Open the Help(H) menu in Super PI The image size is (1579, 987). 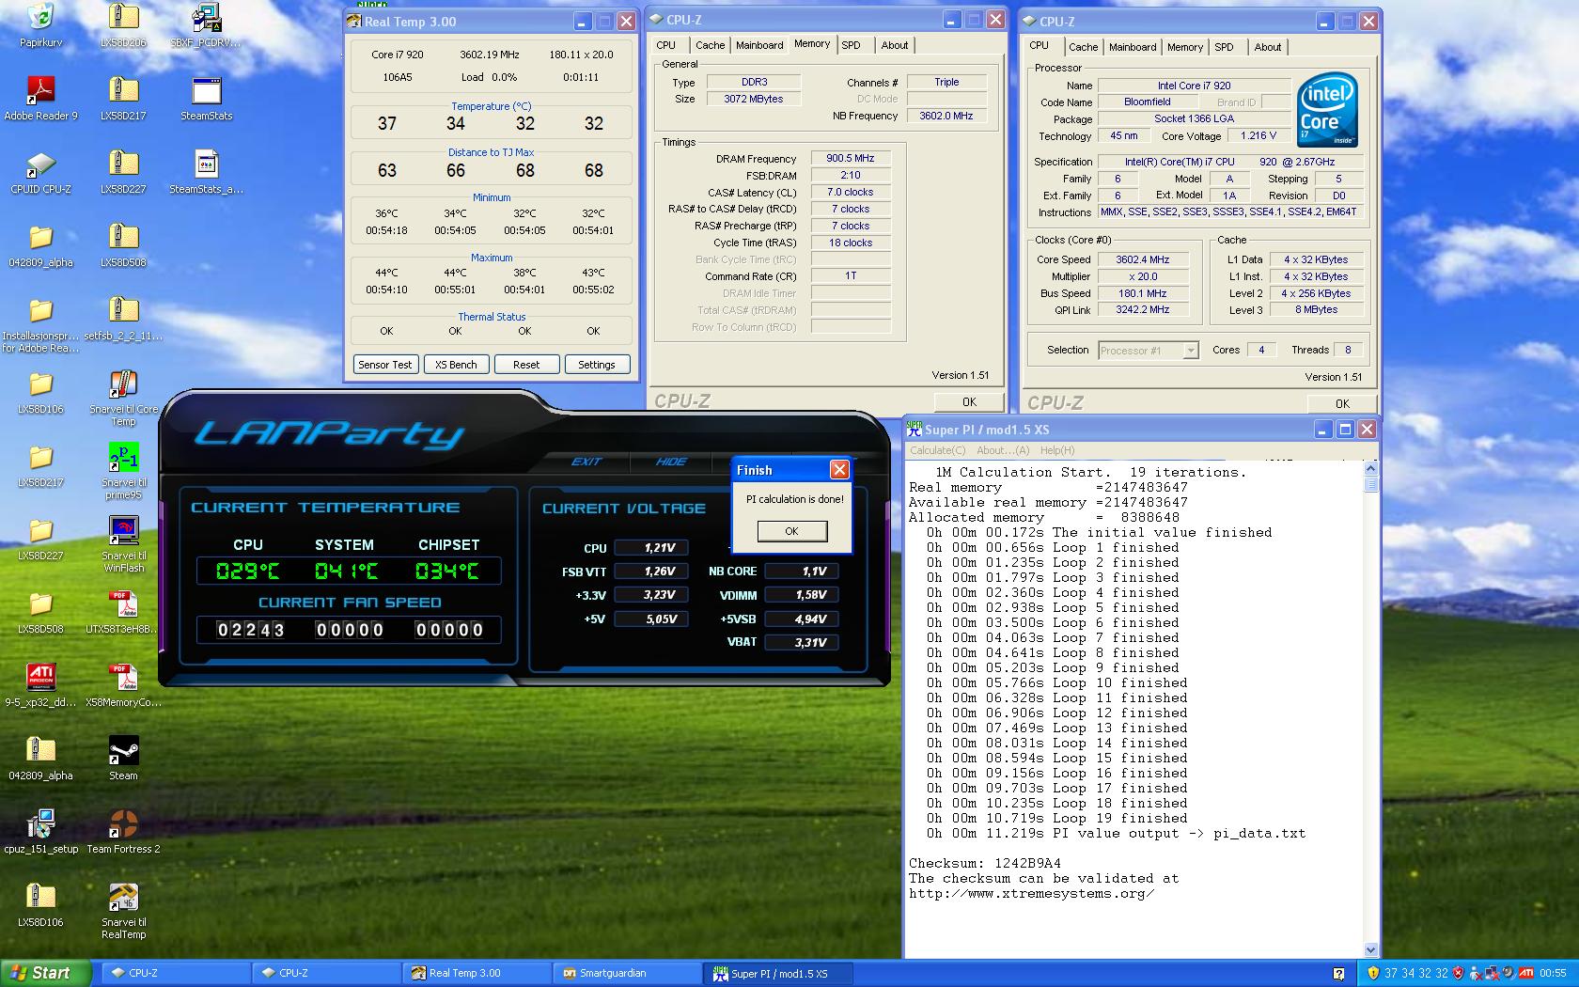coord(1057,450)
